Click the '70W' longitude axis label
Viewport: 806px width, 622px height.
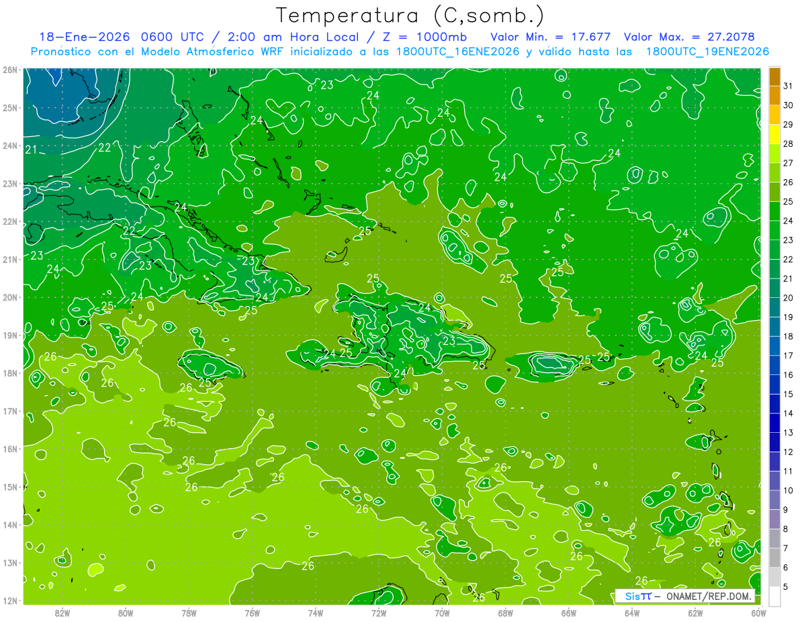[442, 613]
